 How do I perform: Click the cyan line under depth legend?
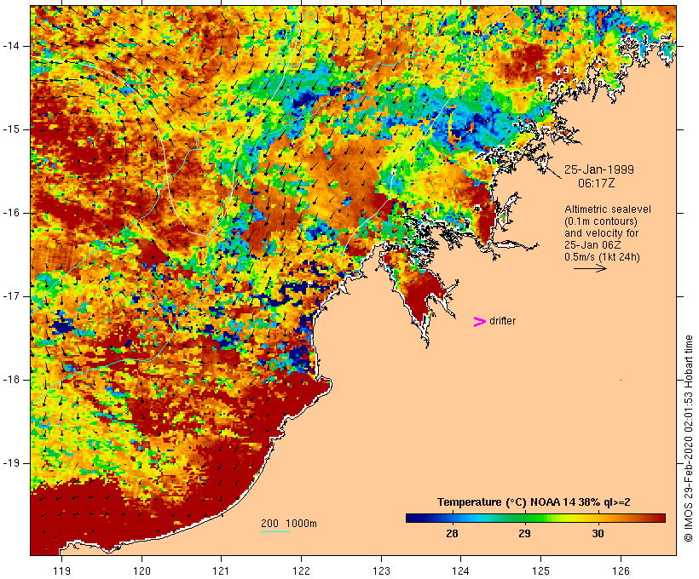coord(275,531)
